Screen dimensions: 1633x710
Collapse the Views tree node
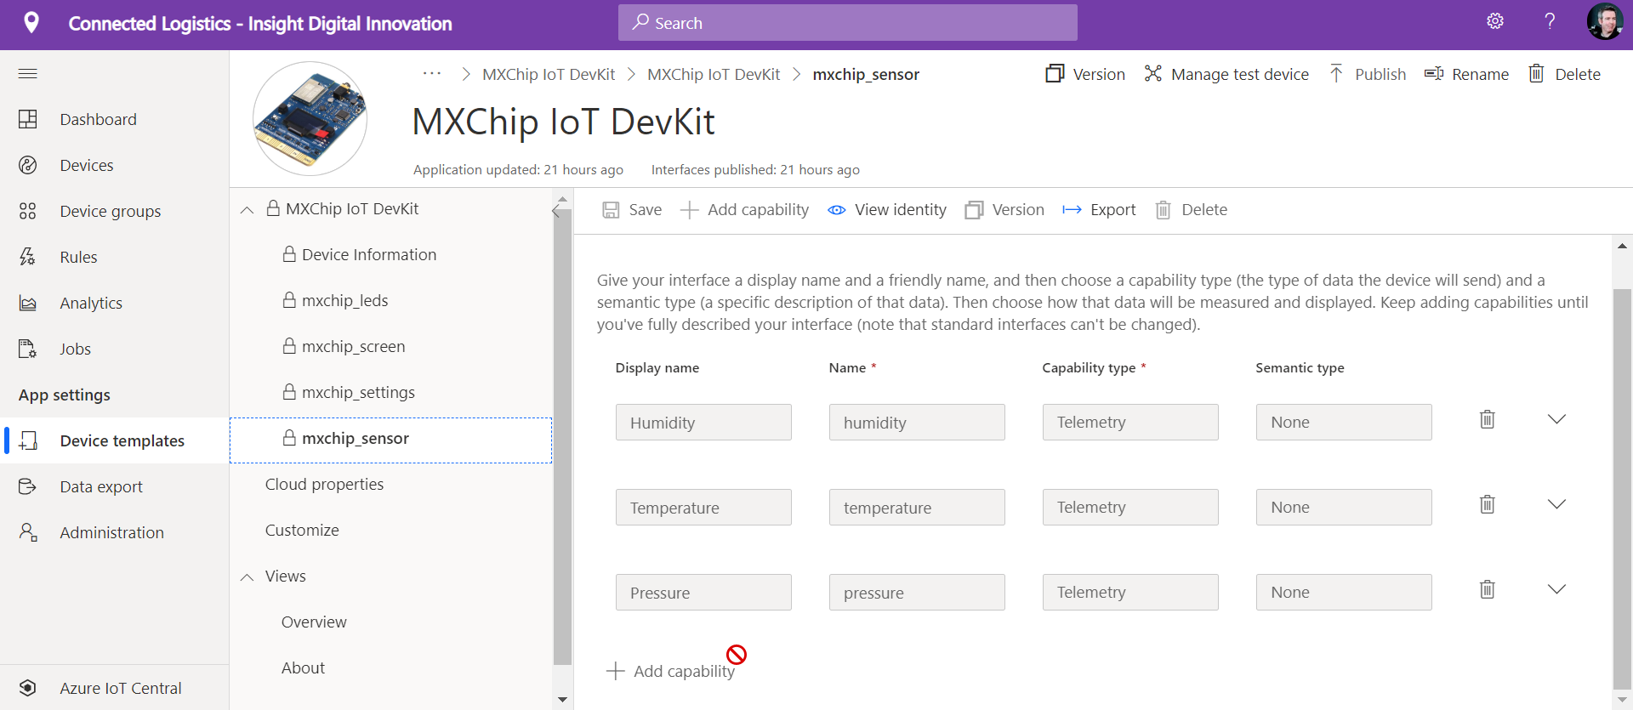click(x=248, y=577)
